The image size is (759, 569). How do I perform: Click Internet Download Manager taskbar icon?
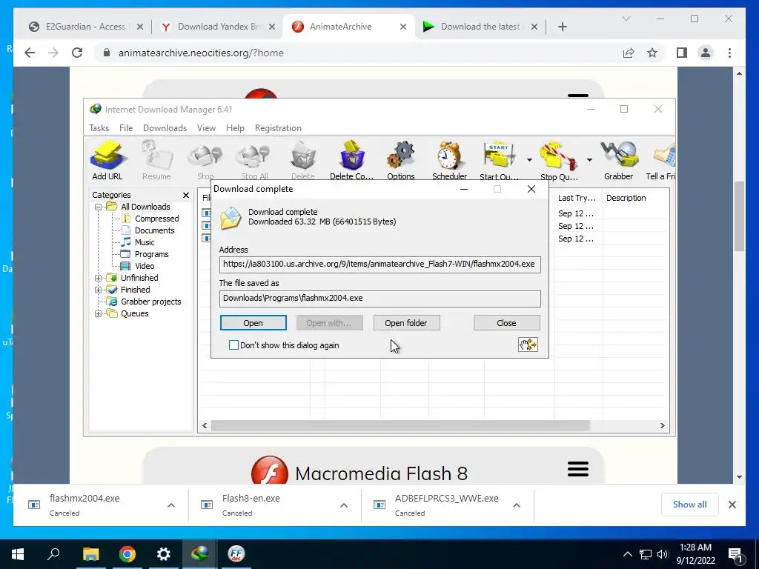[x=200, y=554]
